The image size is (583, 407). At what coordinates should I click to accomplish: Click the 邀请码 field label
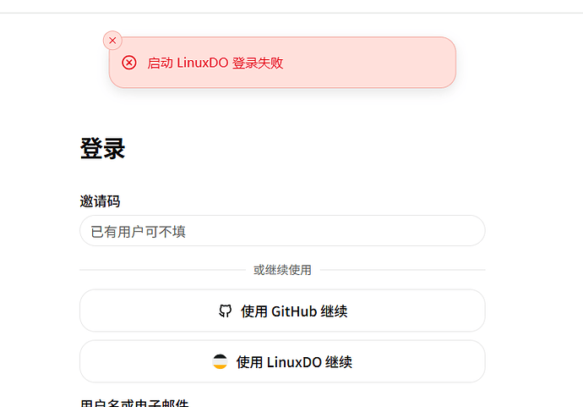coord(100,201)
